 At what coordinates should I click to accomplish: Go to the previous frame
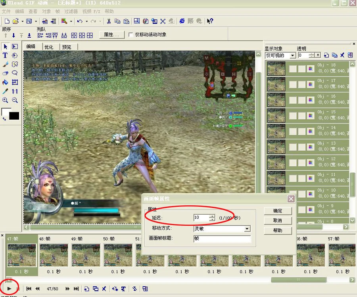[38, 289]
